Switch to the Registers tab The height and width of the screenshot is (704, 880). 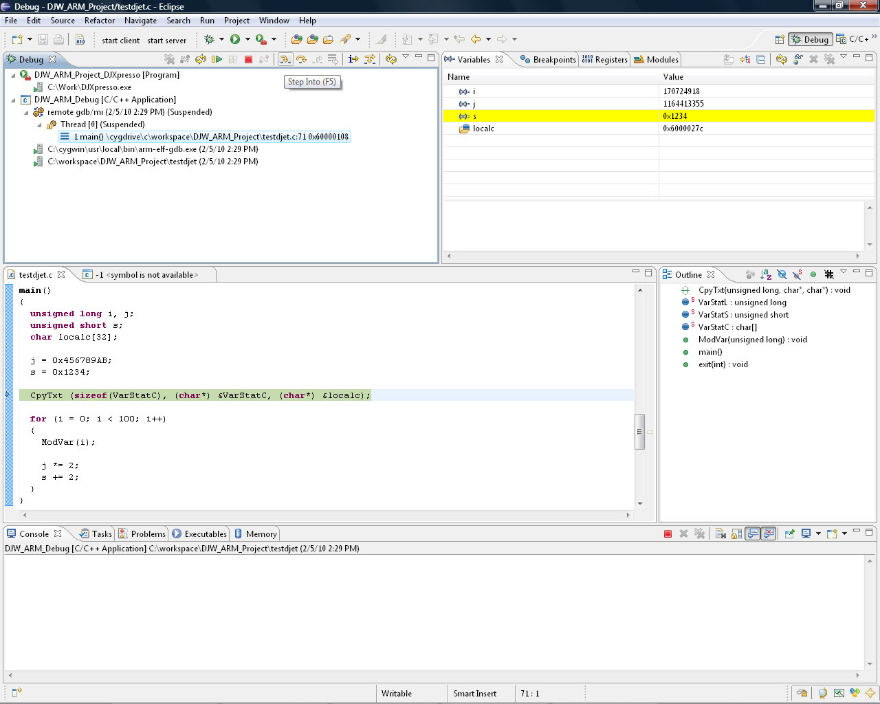point(605,60)
